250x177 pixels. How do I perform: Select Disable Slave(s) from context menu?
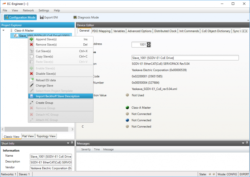click(x=46, y=73)
